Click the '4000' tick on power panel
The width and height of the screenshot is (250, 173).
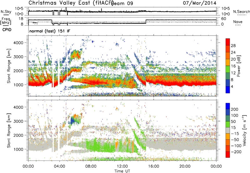click(18, 43)
